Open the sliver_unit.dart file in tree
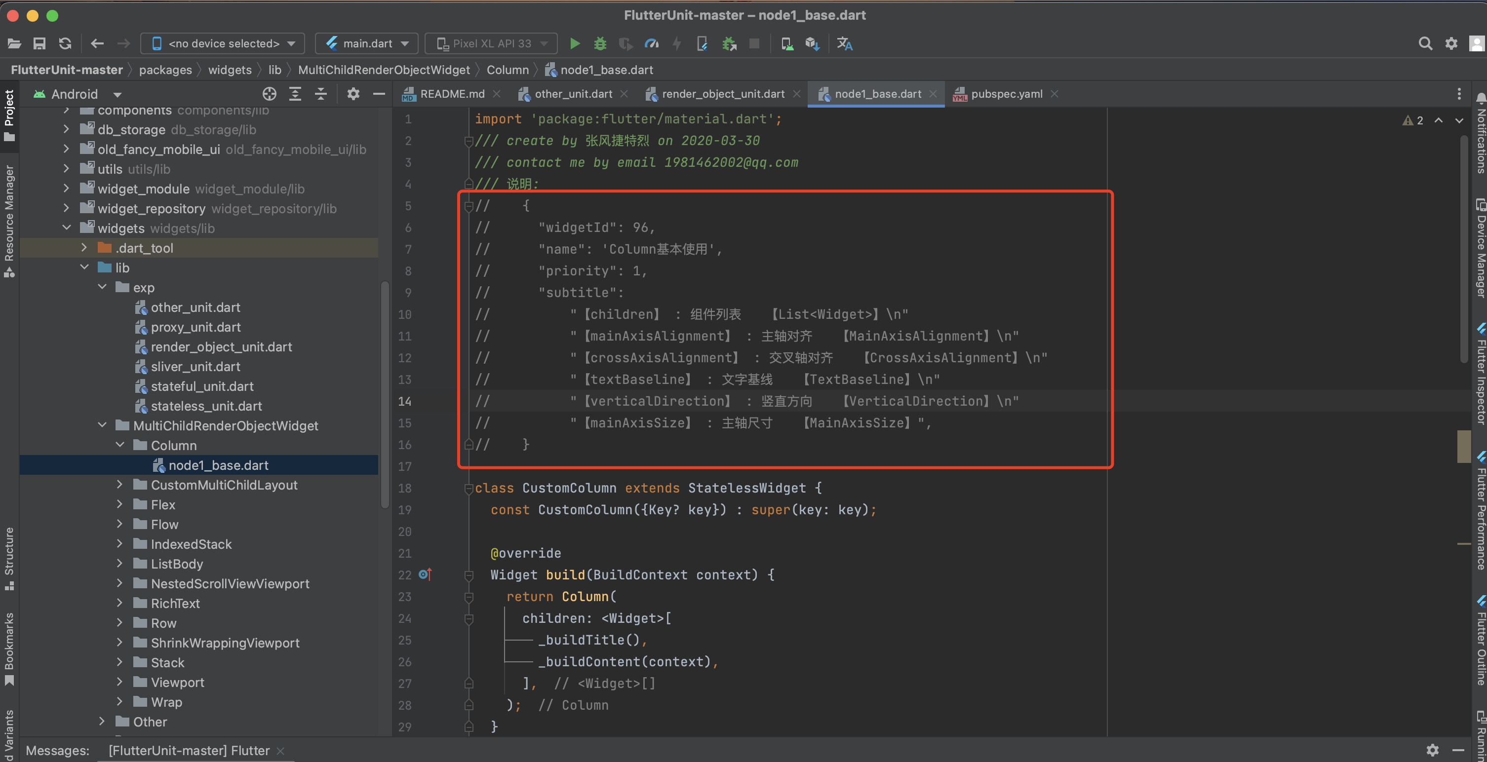The image size is (1487, 762). (195, 367)
